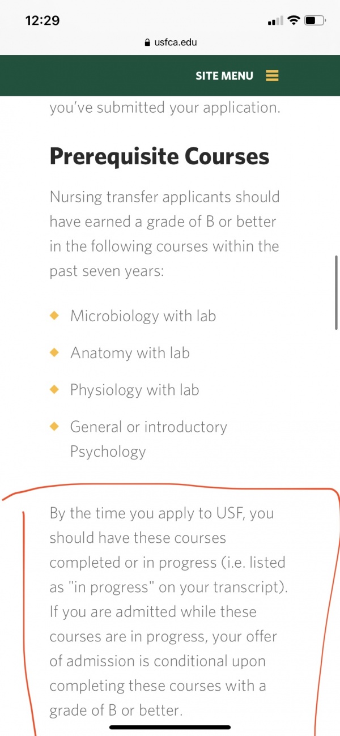The width and height of the screenshot is (340, 736).
Task: Tap the diamond bullet next to Physiology
Action: tap(54, 389)
